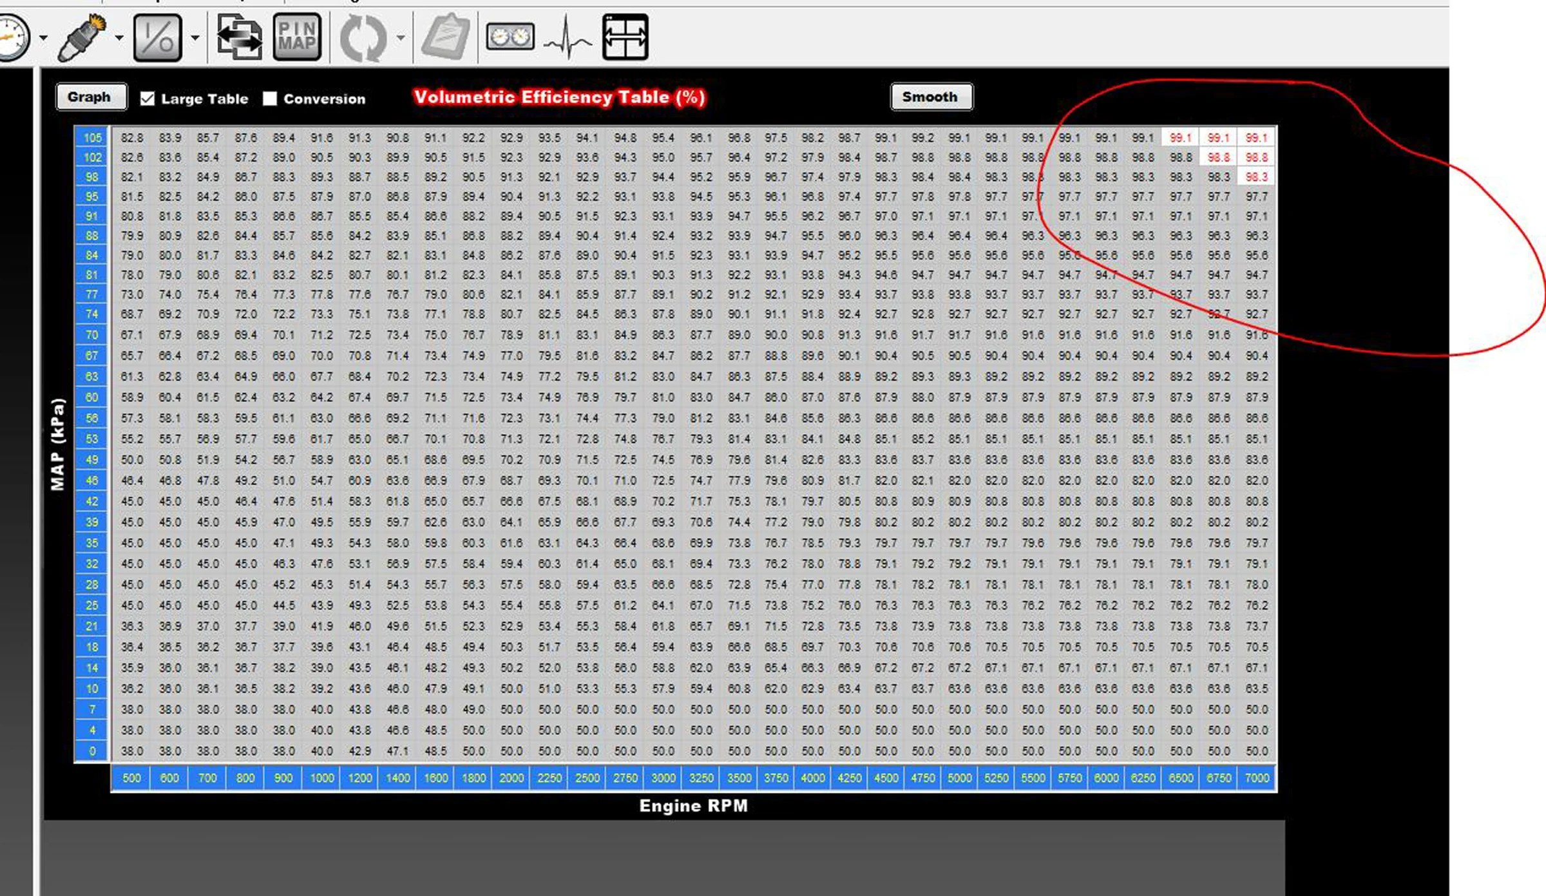Click the window resize arrows icon
1546x896 pixels.
click(625, 37)
